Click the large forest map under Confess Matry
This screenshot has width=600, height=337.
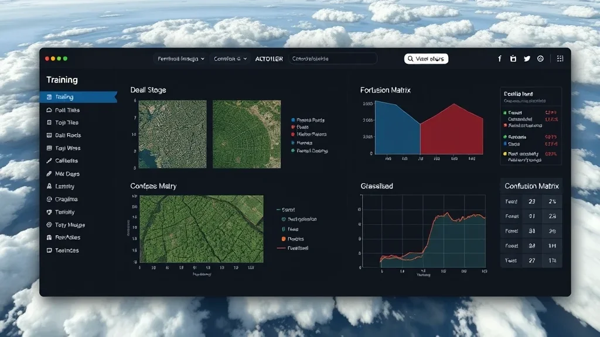click(202, 229)
